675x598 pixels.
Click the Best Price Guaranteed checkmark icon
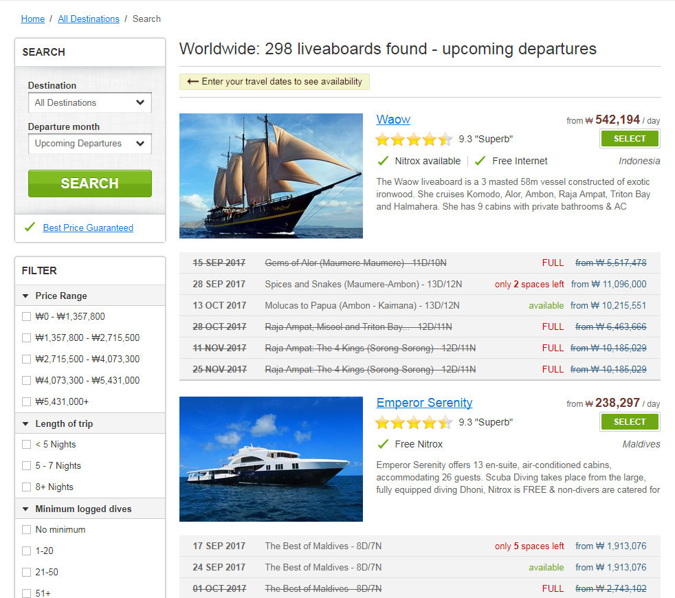(30, 227)
